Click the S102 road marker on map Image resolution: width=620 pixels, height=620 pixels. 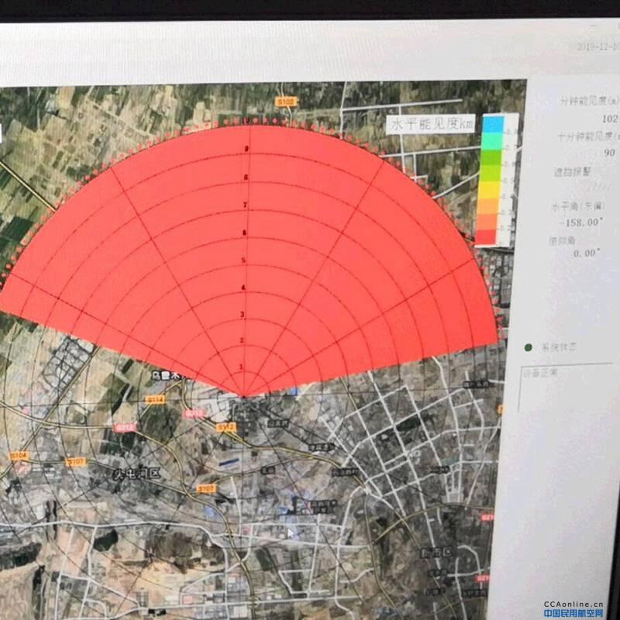(286, 101)
